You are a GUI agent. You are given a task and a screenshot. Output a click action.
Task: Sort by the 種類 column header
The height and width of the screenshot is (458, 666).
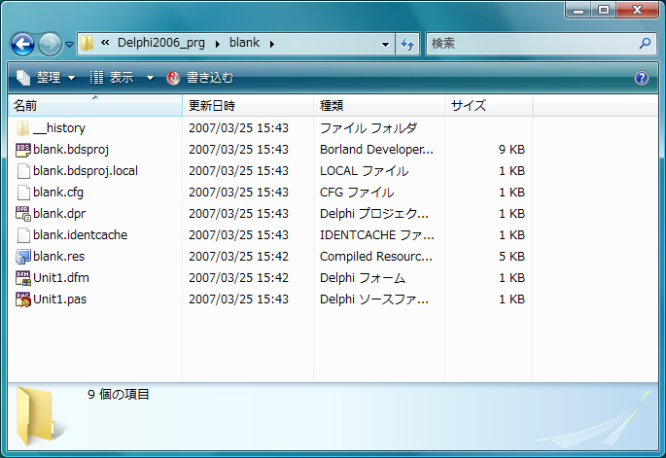pyautogui.click(x=379, y=105)
